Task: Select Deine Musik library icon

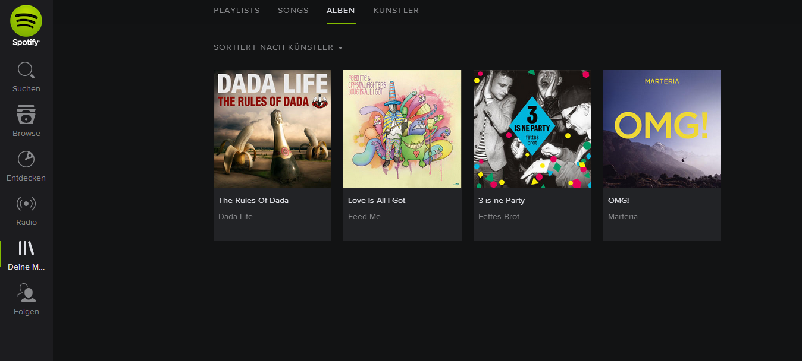Action: click(x=26, y=248)
